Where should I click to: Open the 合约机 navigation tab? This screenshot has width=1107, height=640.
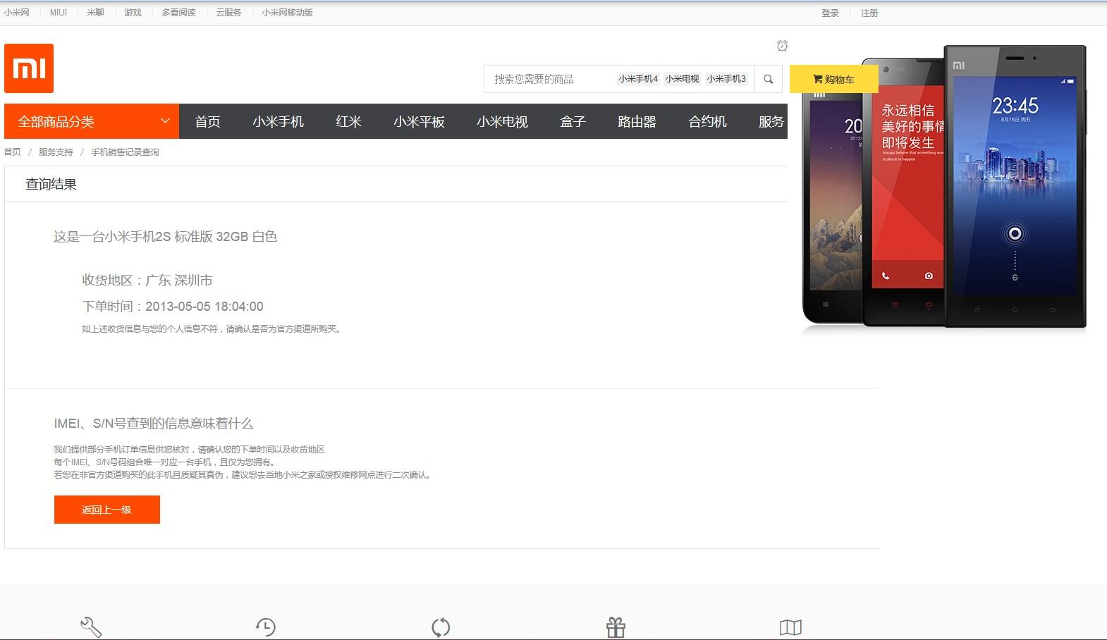pyautogui.click(x=707, y=121)
